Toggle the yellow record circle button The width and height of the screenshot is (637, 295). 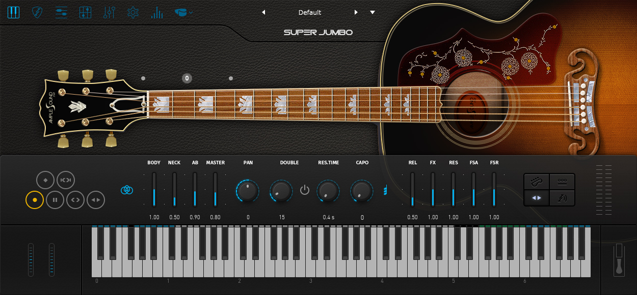(x=35, y=200)
